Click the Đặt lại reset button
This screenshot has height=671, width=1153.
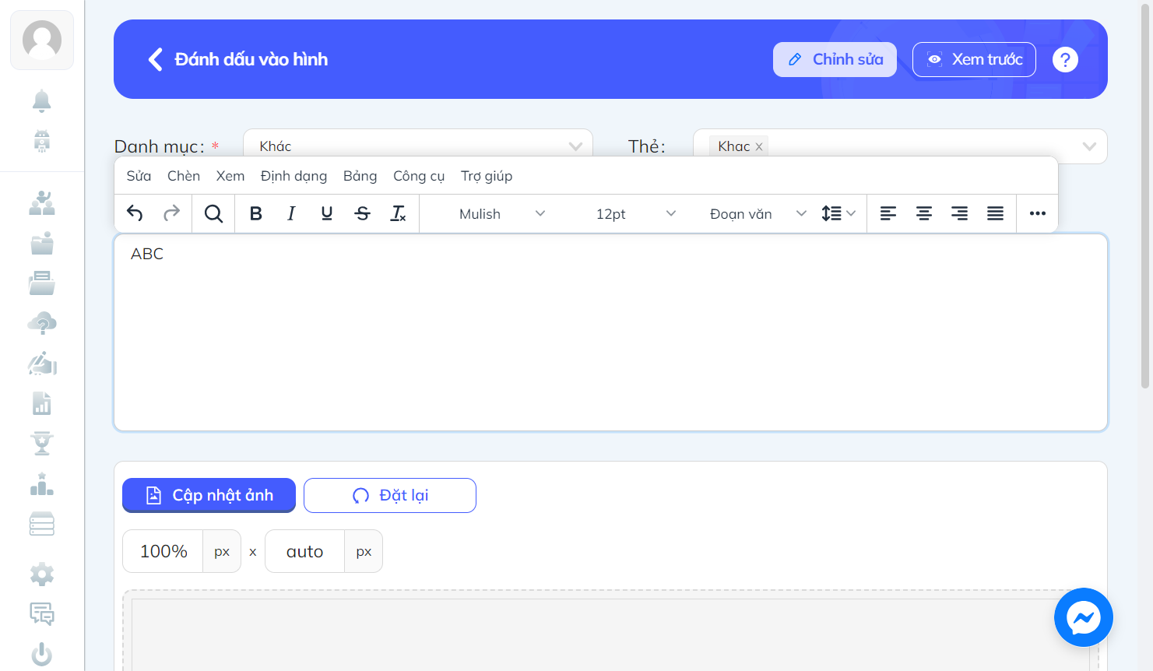click(390, 495)
